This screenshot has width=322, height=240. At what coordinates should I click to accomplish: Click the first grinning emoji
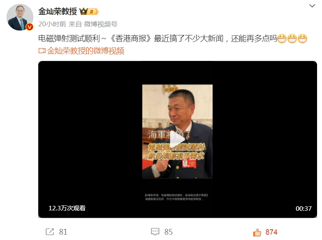click(x=282, y=38)
